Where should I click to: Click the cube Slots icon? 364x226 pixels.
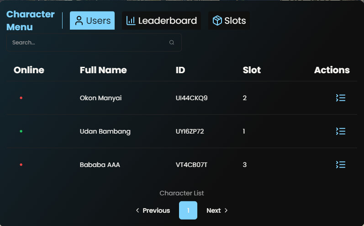coord(217,21)
